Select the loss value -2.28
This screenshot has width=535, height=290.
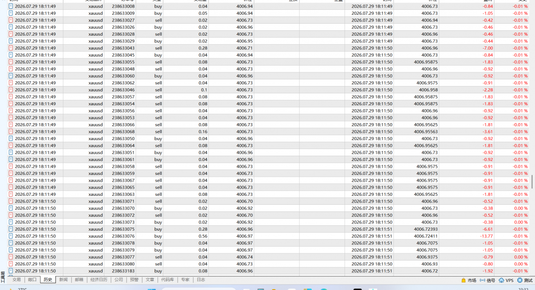(x=488, y=90)
